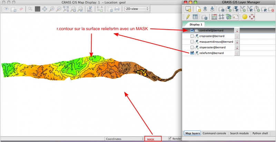
Task: Open help lifebuoy icon in Layer Manager
Action: click(252, 17)
